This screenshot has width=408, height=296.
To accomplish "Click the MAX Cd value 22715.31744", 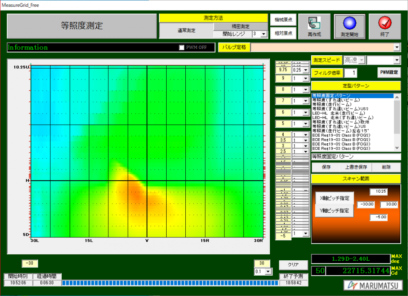I will [x=358, y=271].
